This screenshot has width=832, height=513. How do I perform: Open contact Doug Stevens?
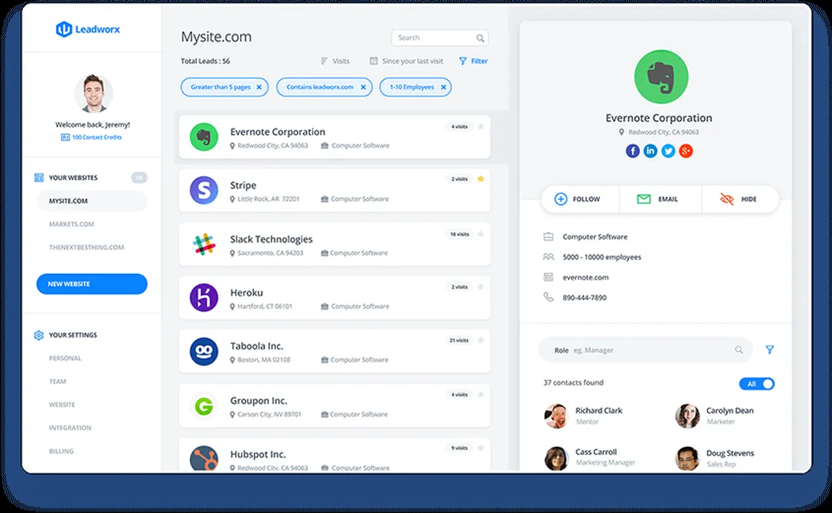click(716, 458)
